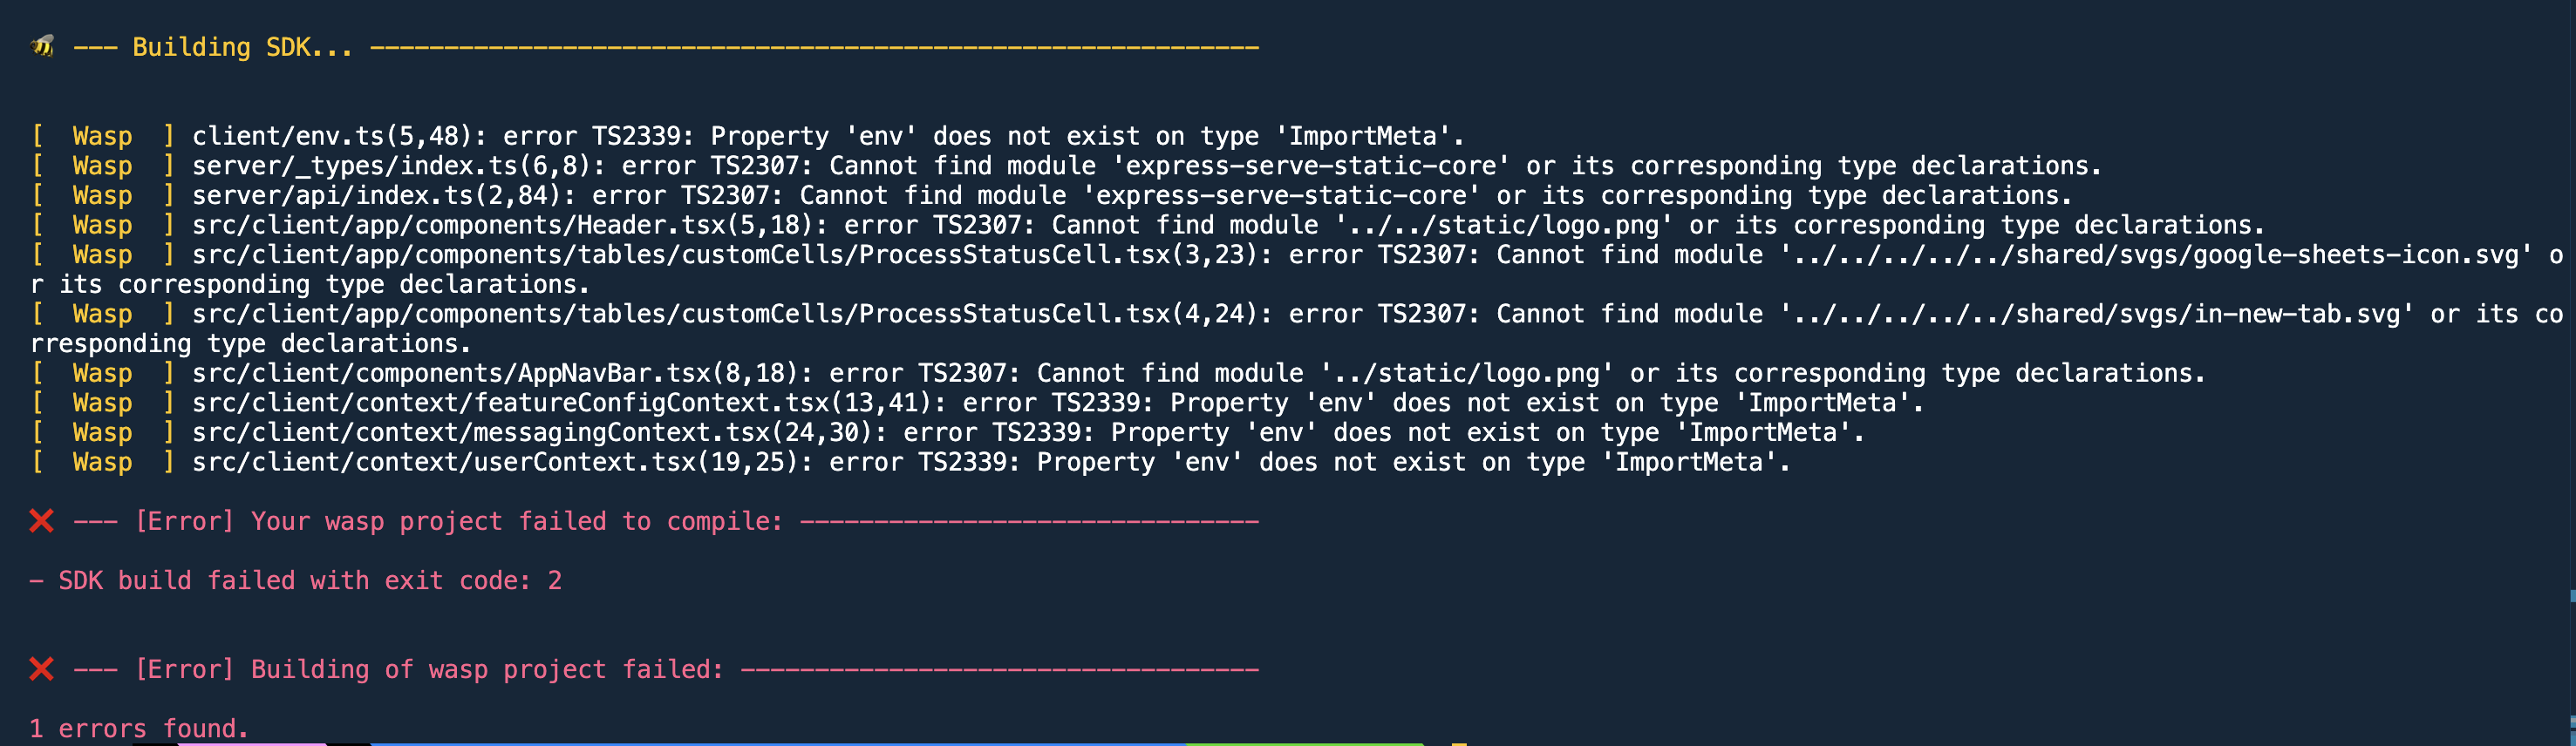Click the '1 errors found.' message
Viewport: 2576px width, 746px height.
point(139,728)
